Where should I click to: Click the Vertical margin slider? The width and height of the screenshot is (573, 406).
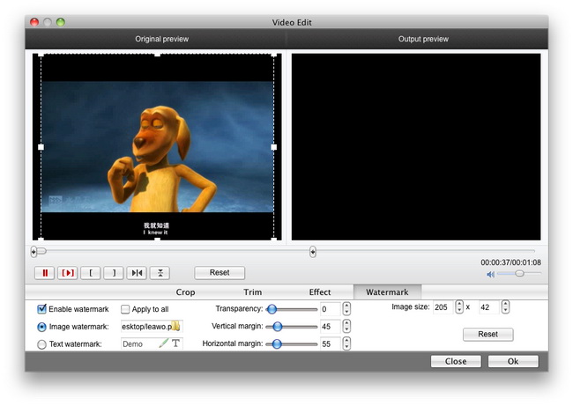[x=292, y=327]
